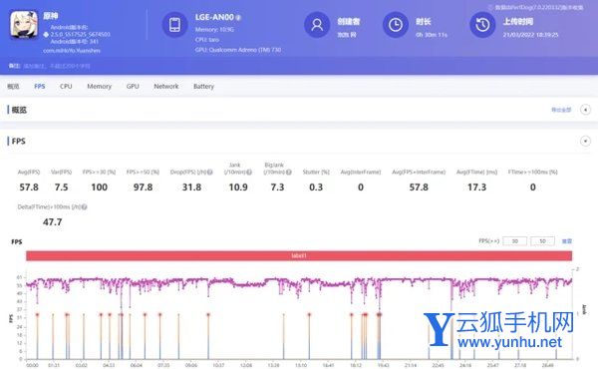The image size is (598, 369).
Task: Click the help icon beside Jank (/10min)
Action: coord(249,173)
